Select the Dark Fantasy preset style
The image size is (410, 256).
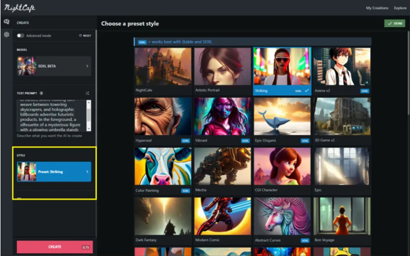click(x=163, y=221)
